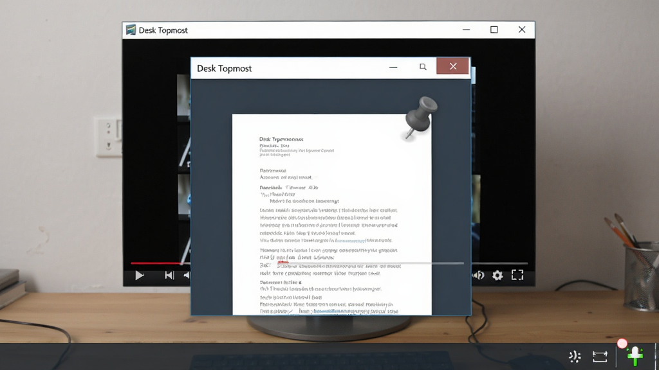Maximize the back Desk Topmost window

(494, 30)
